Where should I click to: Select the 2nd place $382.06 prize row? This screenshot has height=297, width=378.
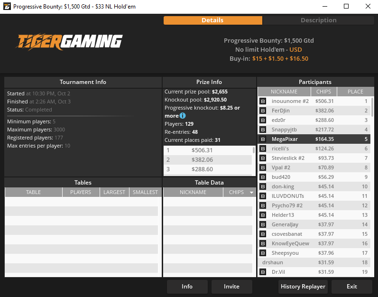point(208,160)
